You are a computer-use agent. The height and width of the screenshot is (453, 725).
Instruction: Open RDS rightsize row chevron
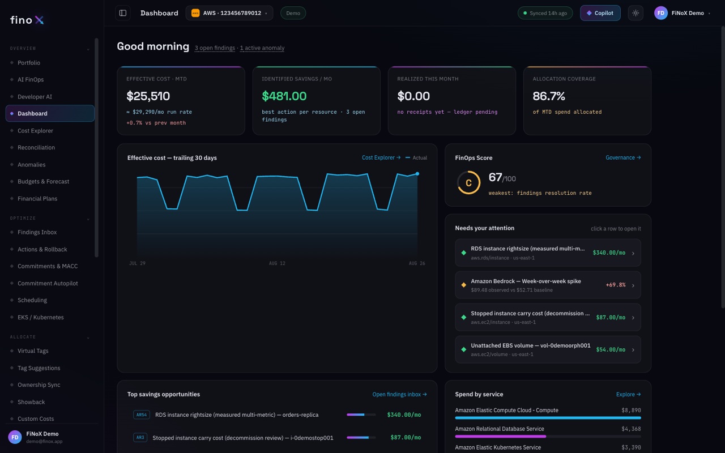(x=633, y=253)
